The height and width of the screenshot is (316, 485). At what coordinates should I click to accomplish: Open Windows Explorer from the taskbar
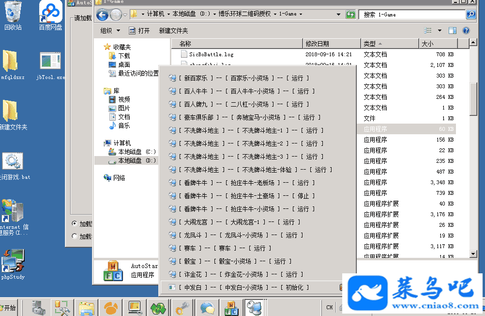(x=87, y=307)
